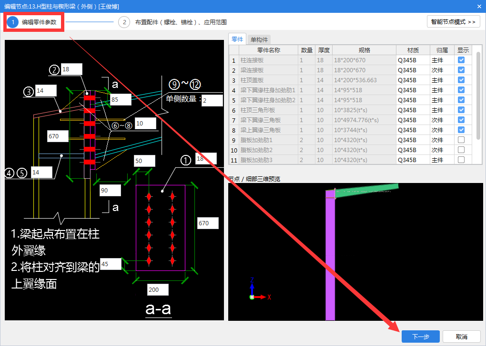Viewport: 486px width, 346px height.
Task: Edit 单侧数量 field value 2
Action: coord(213,100)
